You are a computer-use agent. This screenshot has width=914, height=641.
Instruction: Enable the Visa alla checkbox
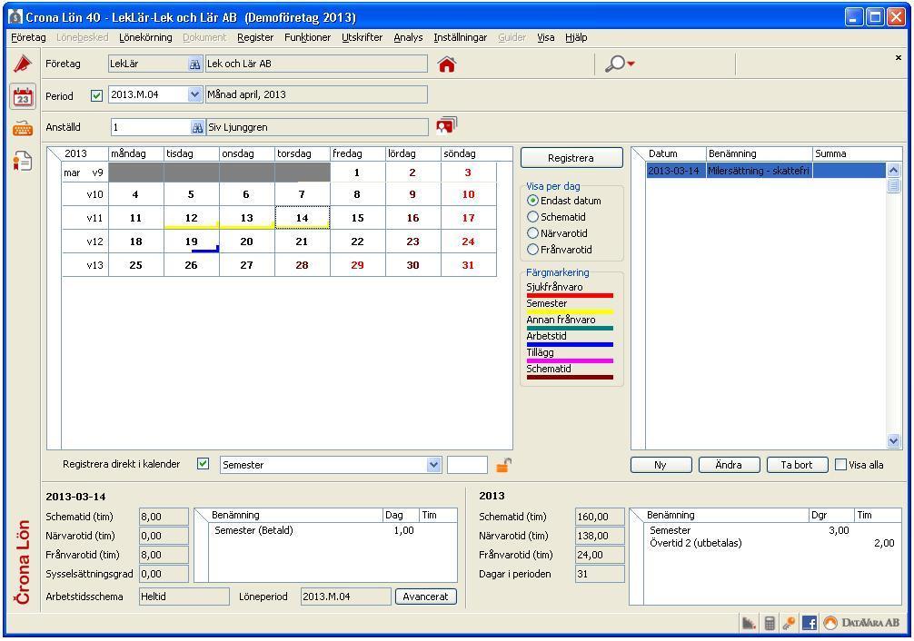(x=840, y=465)
